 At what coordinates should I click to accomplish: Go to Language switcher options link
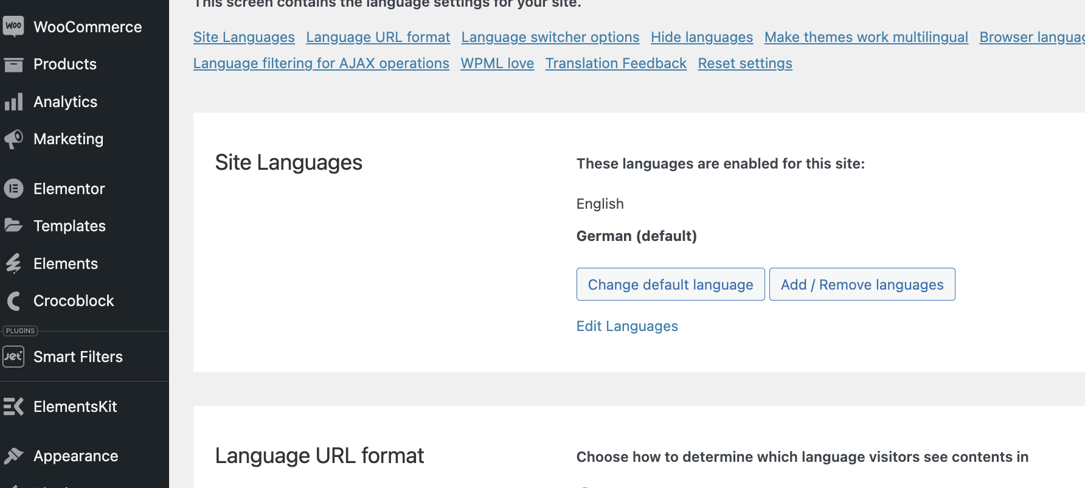pyautogui.click(x=550, y=37)
